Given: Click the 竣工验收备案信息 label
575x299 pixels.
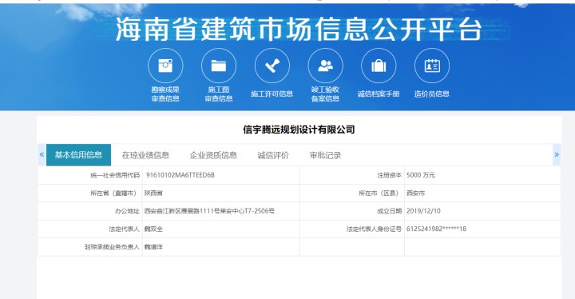Looking at the screenshot, I should 325,94.
